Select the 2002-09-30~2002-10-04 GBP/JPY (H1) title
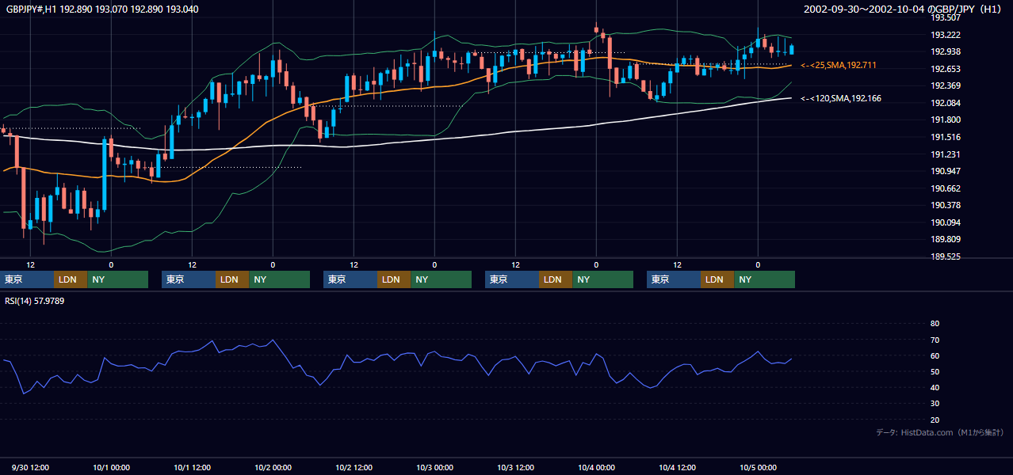 (904, 9)
